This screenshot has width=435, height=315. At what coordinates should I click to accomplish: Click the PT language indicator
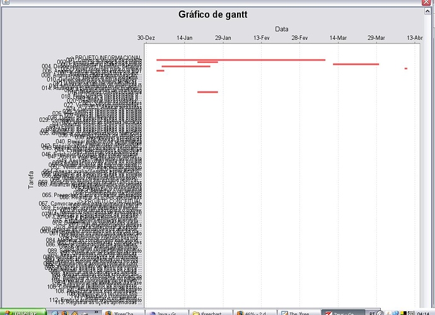372,313
